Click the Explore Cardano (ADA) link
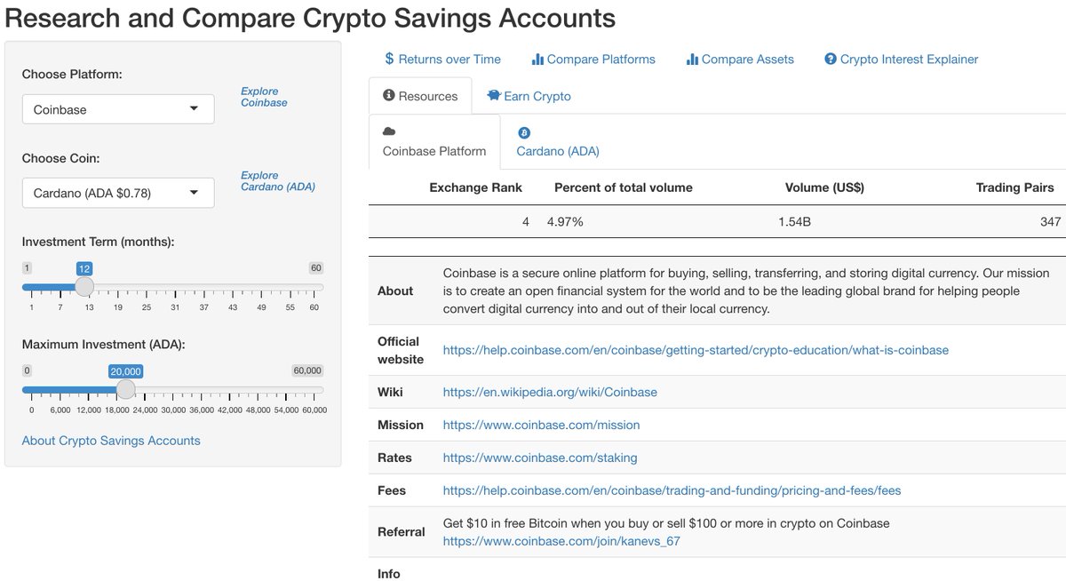Viewport: 1066px width, 581px height. coord(278,181)
